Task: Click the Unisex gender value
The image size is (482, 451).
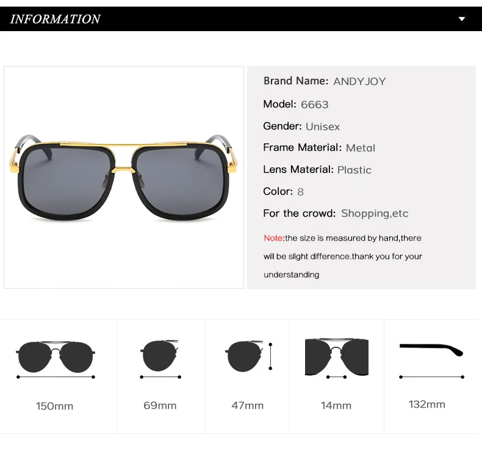Action: click(323, 127)
